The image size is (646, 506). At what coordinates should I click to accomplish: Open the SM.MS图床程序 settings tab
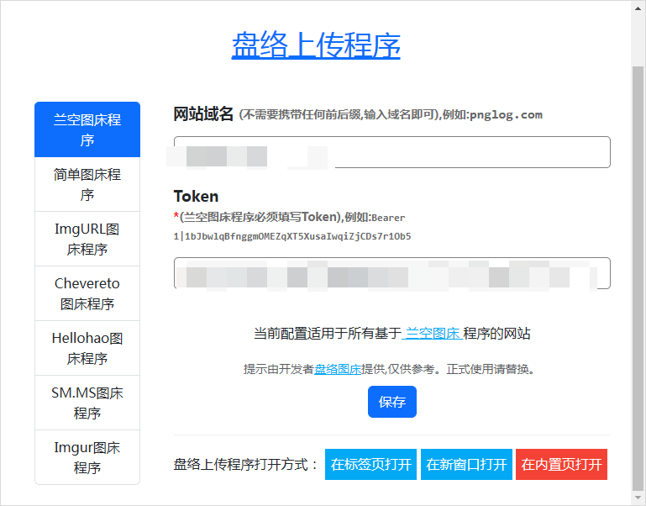(x=87, y=403)
